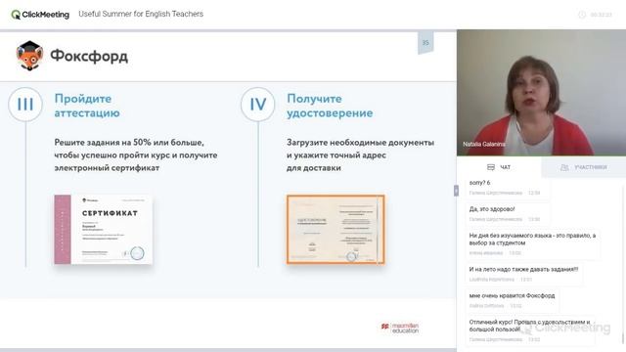
Task: Click the timer clock icon at top right
Action: click(x=582, y=15)
